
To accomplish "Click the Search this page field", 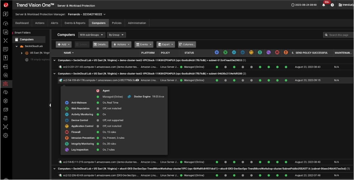I will click(339, 35).
